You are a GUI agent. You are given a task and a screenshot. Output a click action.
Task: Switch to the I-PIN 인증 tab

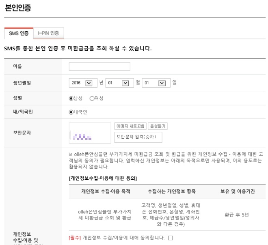[x=49, y=33]
